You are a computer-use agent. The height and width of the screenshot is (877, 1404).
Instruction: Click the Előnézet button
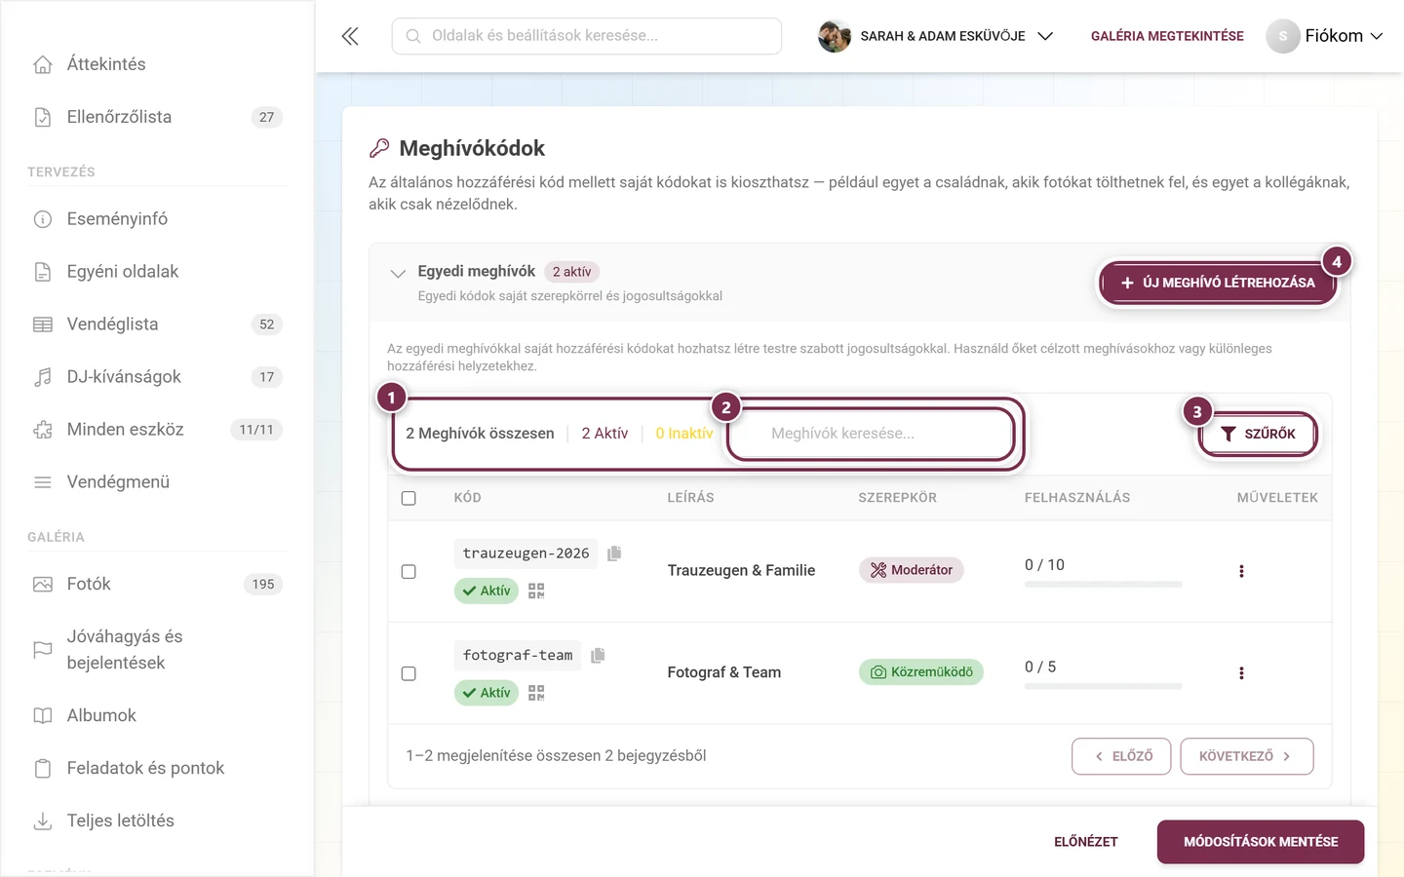[x=1086, y=842]
